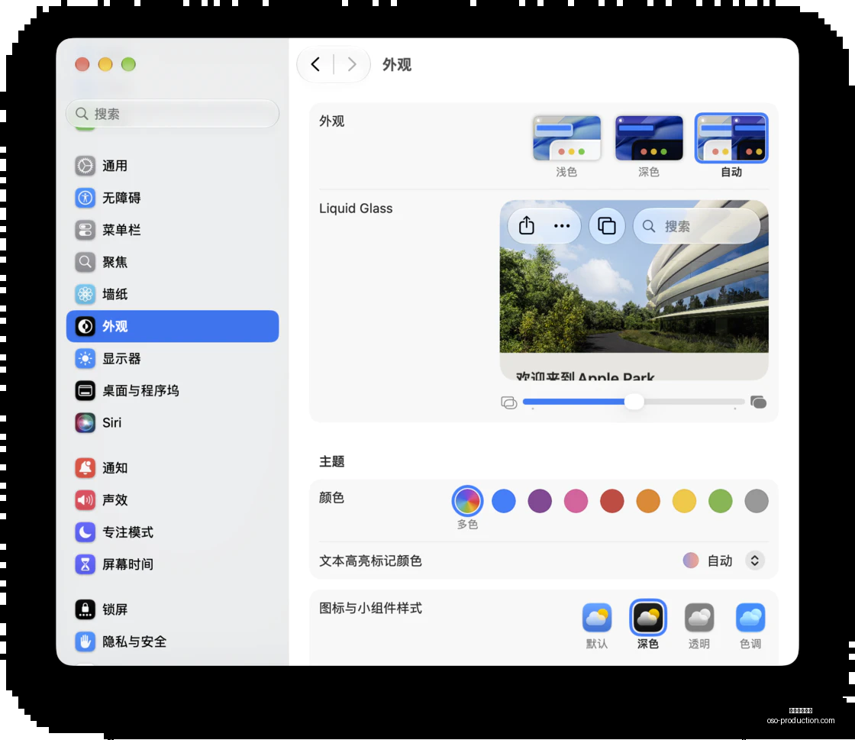855x740 pixels.
Task: Click the 搜索 search field in sidebar
Action: click(x=173, y=114)
